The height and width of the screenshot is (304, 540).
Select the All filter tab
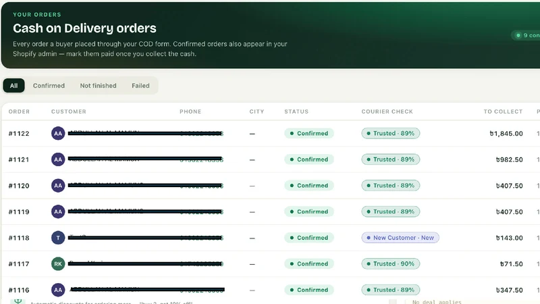(13, 86)
